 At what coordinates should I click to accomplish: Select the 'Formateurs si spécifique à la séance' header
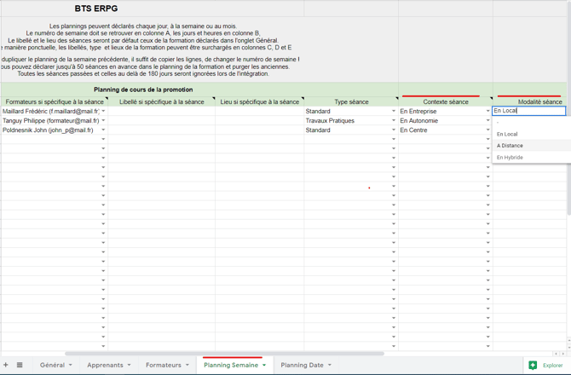point(55,101)
